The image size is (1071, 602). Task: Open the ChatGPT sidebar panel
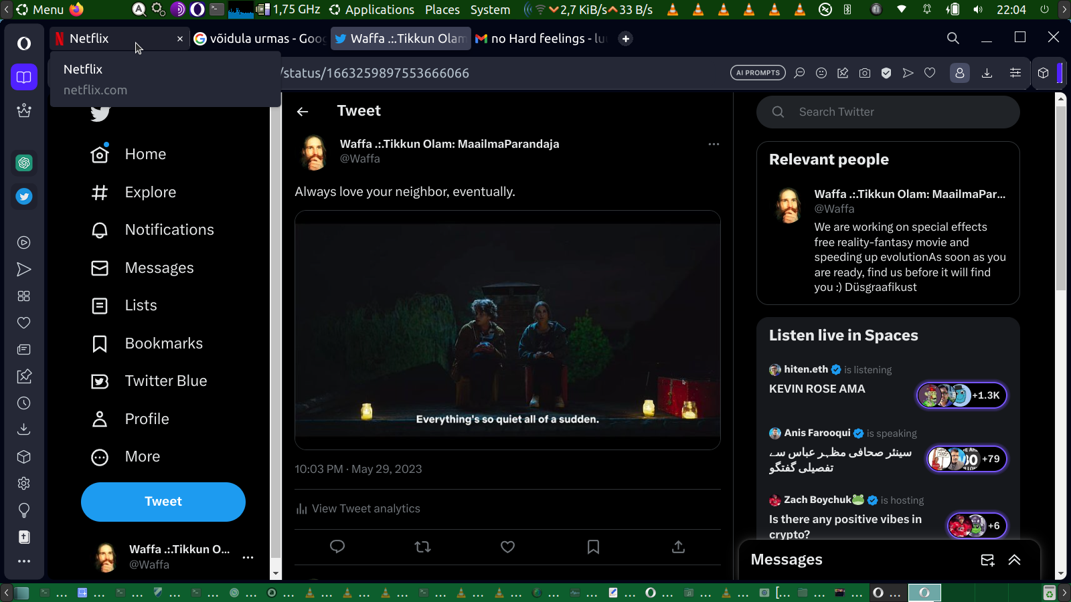[24, 163]
